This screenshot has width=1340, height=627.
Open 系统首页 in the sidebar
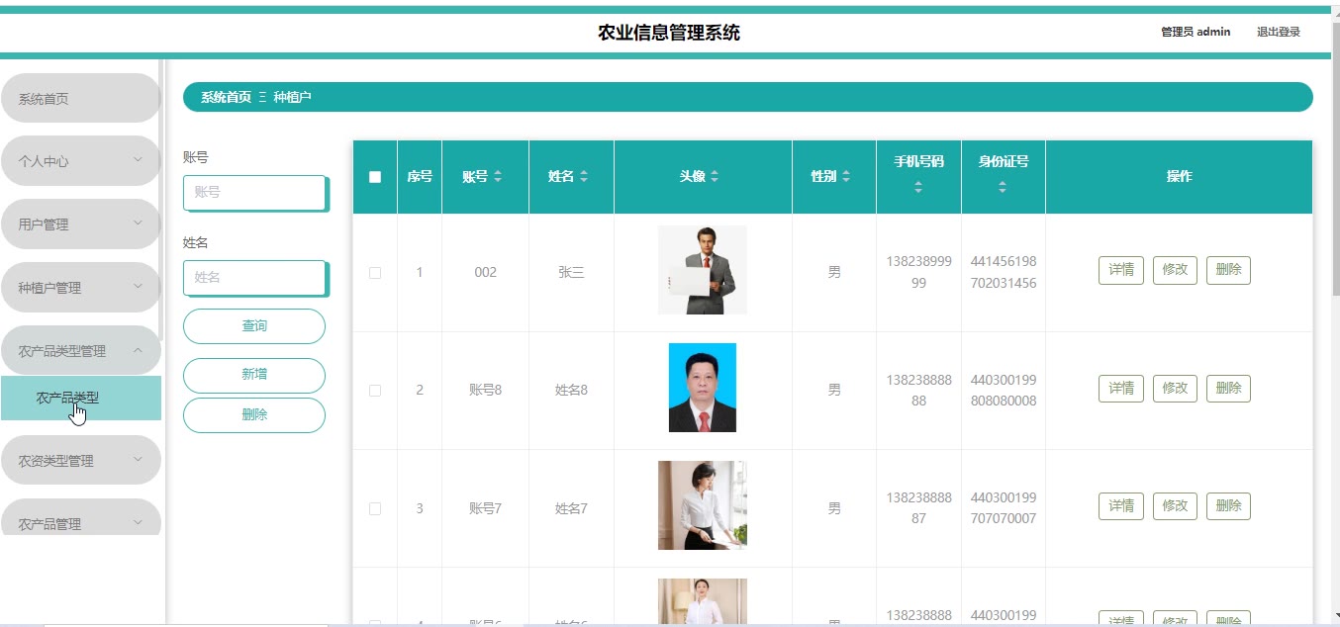[80, 99]
